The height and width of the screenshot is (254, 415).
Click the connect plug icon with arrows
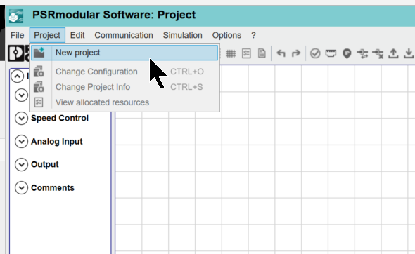pos(362,53)
